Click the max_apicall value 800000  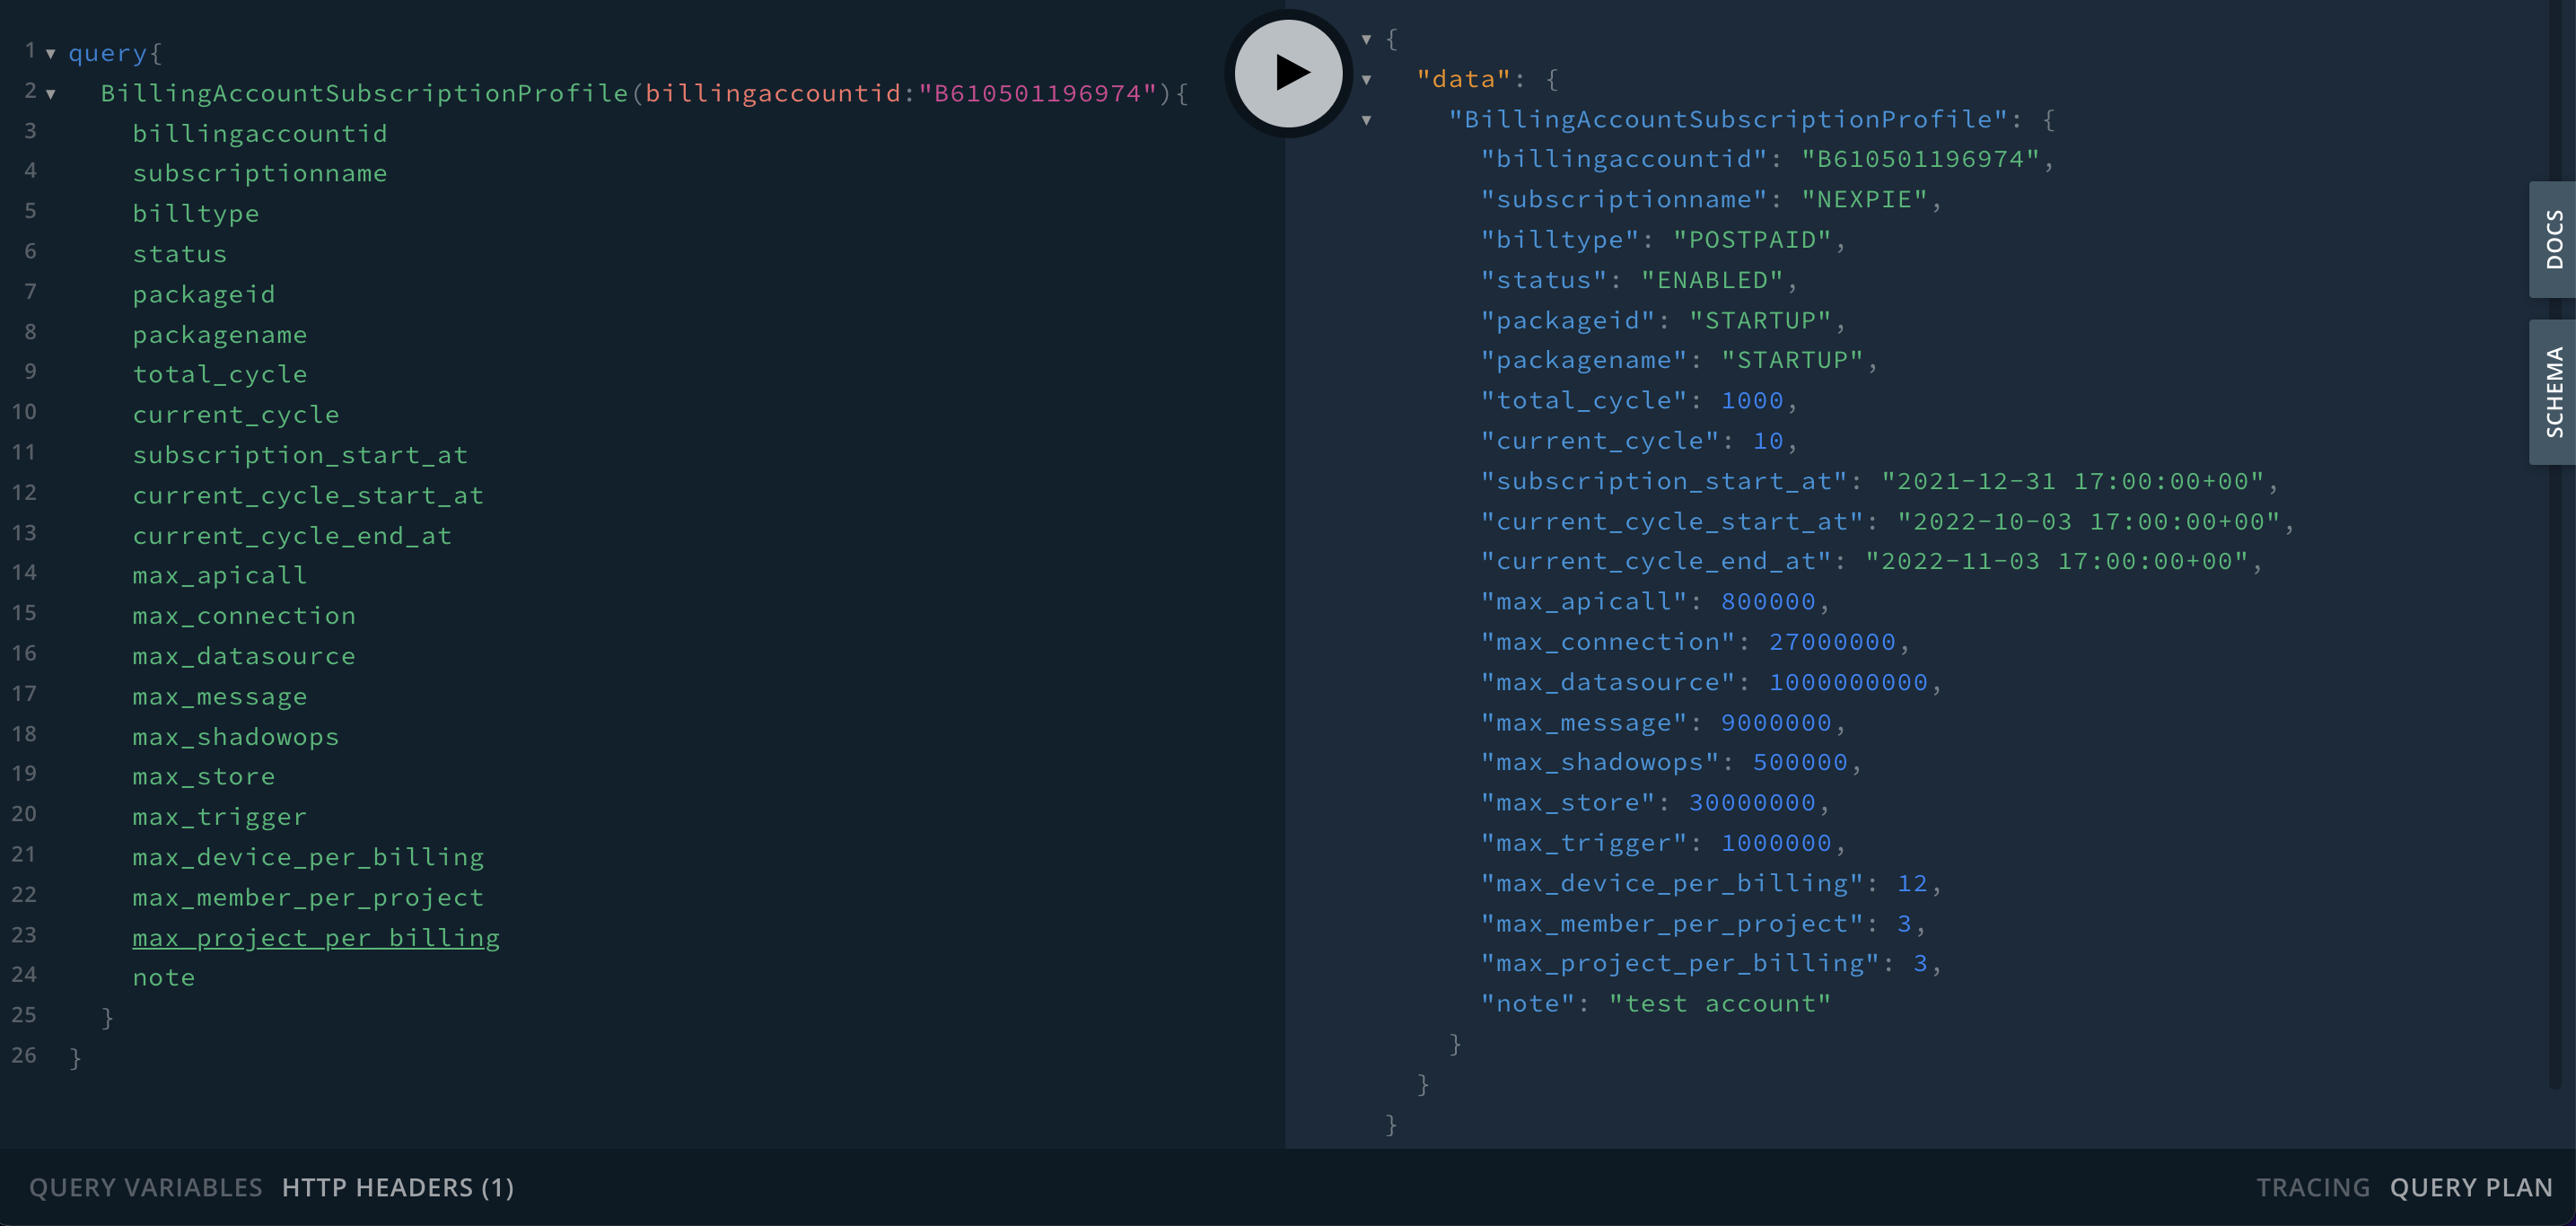[1768, 602]
